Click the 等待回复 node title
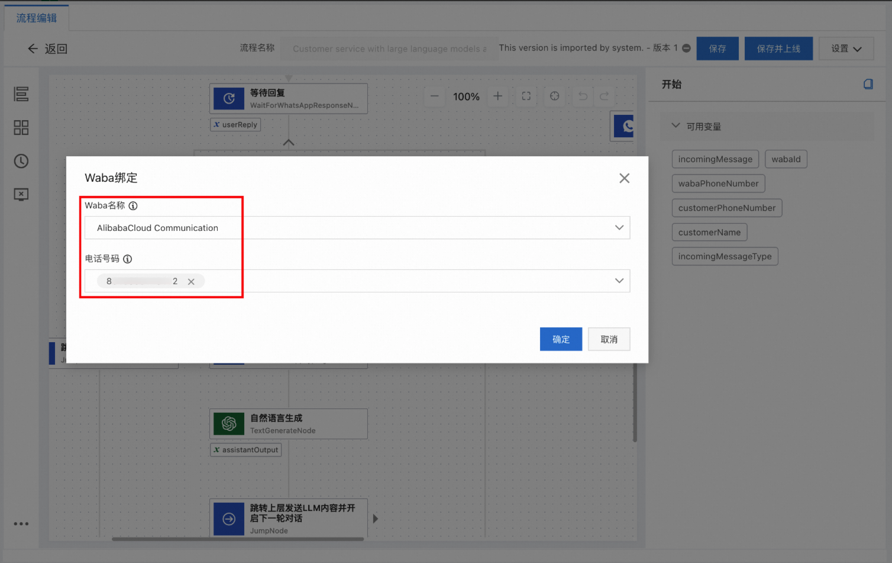 (267, 93)
